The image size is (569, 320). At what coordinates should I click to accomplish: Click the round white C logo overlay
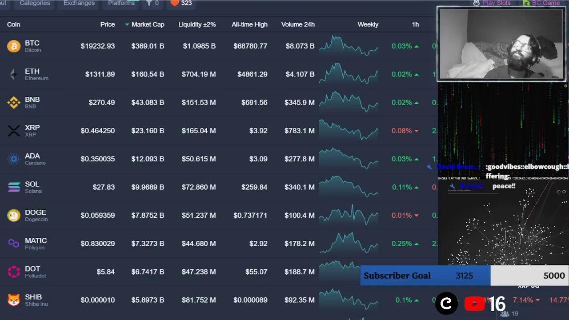point(446,303)
